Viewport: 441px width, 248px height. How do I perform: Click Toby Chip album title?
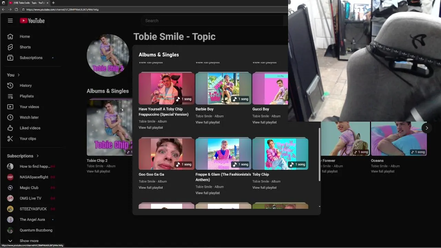pyautogui.click(x=260, y=175)
